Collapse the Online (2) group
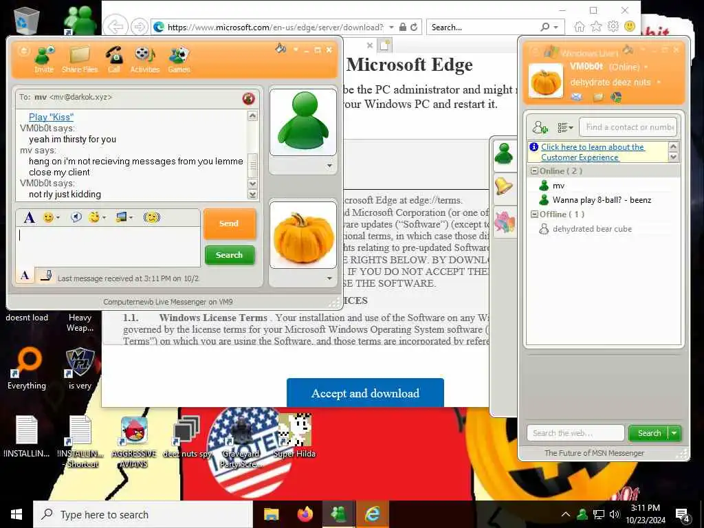 point(534,171)
